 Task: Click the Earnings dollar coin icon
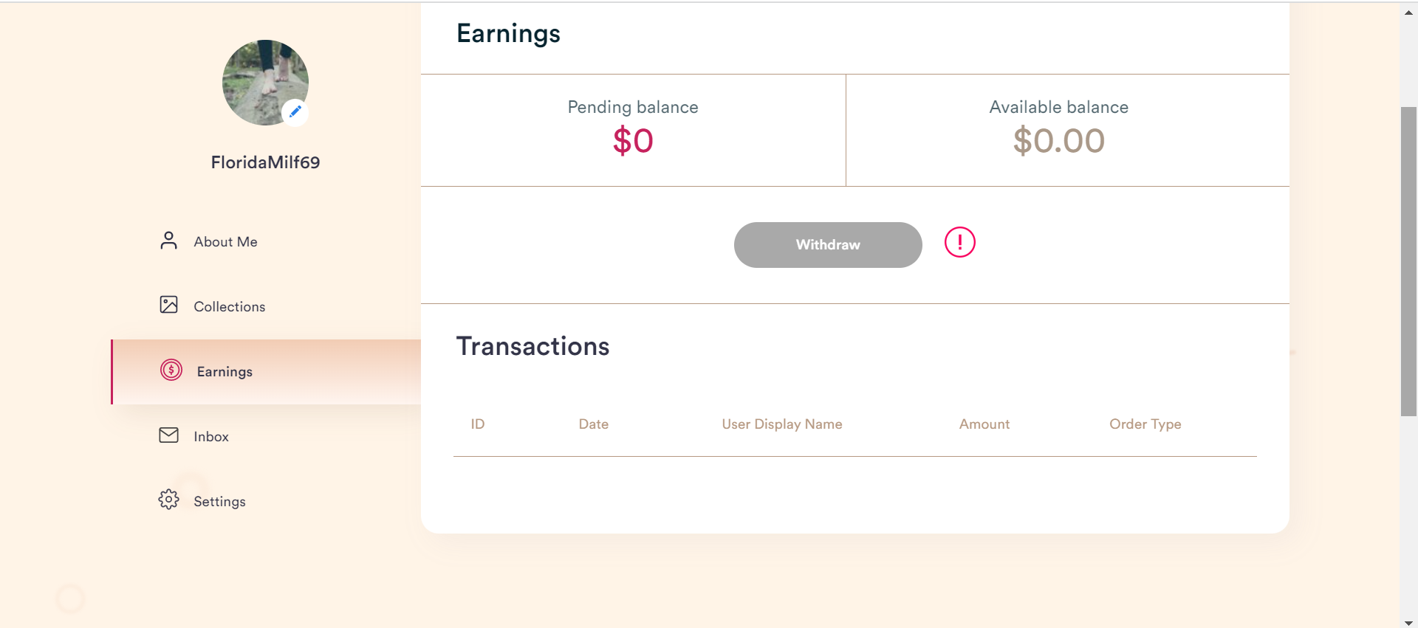pyautogui.click(x=171, y=370)
